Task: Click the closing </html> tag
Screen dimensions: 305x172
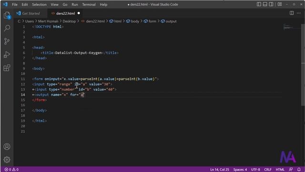Action: point(39,121)
